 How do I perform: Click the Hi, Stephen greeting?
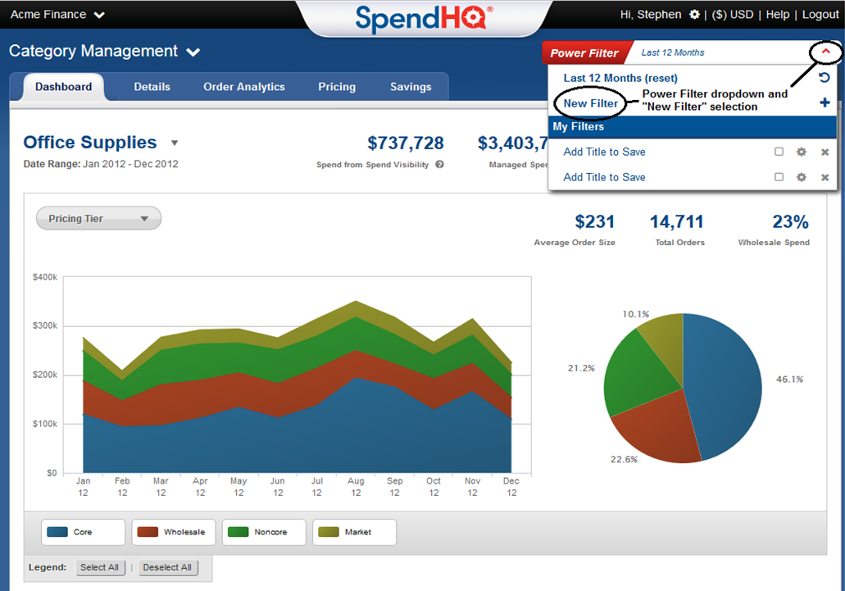pyautogui.click(x=651, y=15)
